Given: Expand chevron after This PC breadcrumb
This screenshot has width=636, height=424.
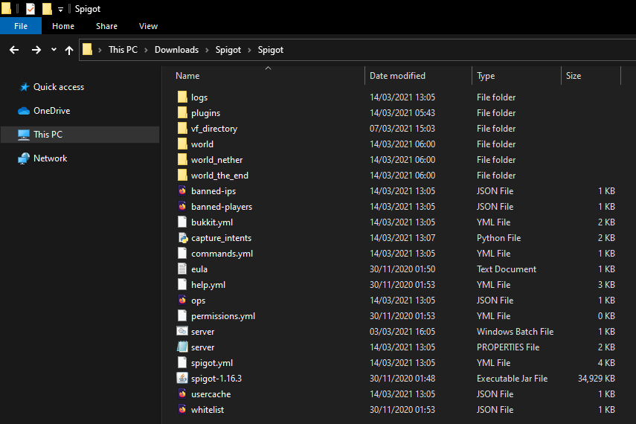Looking at the screenshot, I should click(x=146, y=50).
